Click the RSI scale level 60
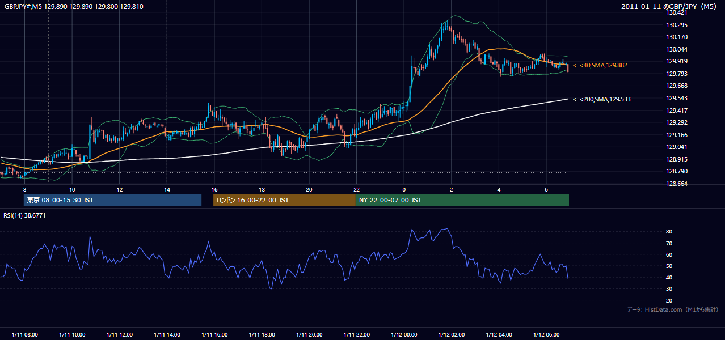 click(669, 254)
